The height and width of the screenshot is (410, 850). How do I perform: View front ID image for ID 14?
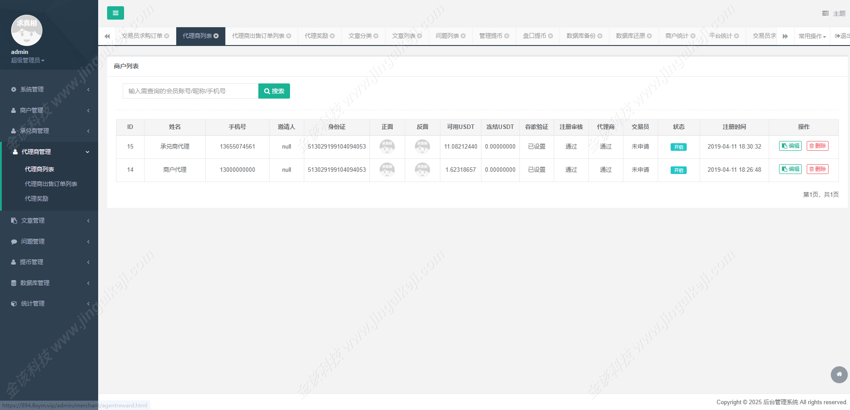387,170
